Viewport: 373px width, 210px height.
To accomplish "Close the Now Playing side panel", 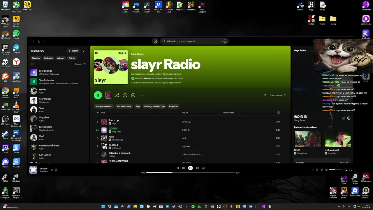I will (344, 118).
